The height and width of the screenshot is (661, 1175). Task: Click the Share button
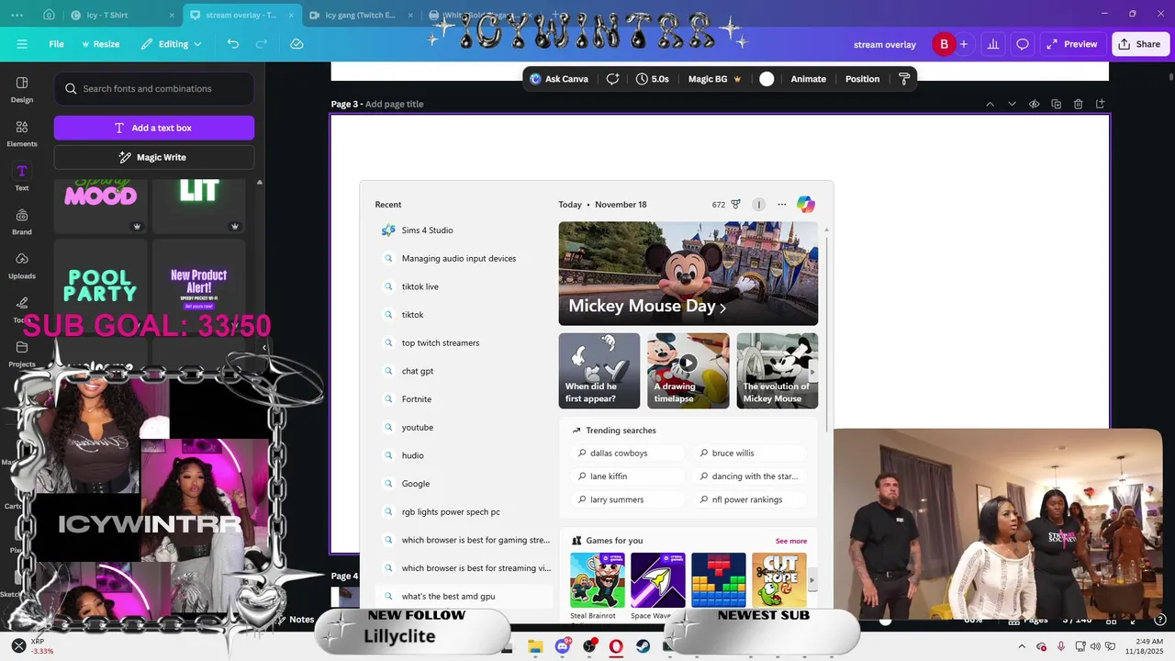(x=1139, y=44)
